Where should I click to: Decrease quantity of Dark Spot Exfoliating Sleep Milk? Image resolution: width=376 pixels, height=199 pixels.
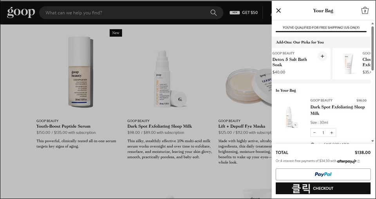pyautogui.click(x=315, y=132)
